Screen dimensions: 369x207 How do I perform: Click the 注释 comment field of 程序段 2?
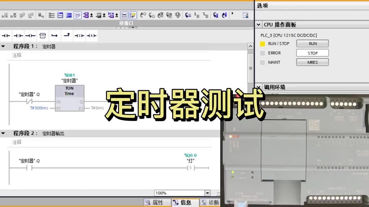click(17, 142)
